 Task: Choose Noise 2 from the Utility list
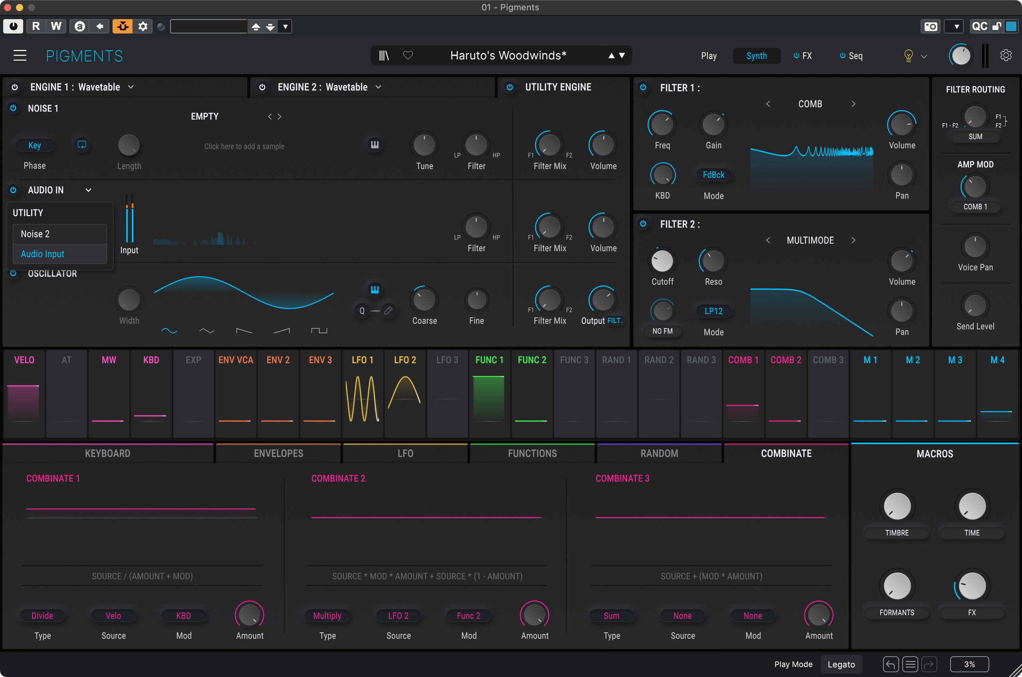click(x=59, y=234)
